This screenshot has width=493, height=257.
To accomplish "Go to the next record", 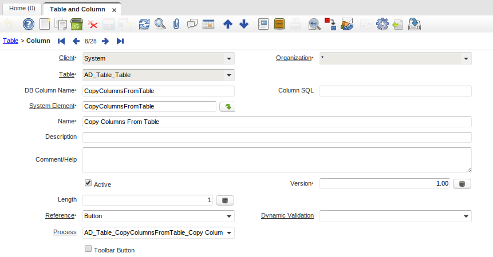I will point(105,41).
